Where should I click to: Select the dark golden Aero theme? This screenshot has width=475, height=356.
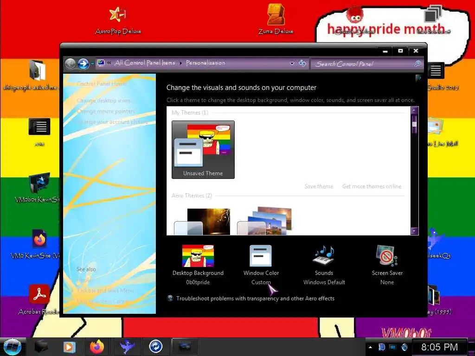pos(202,222)
